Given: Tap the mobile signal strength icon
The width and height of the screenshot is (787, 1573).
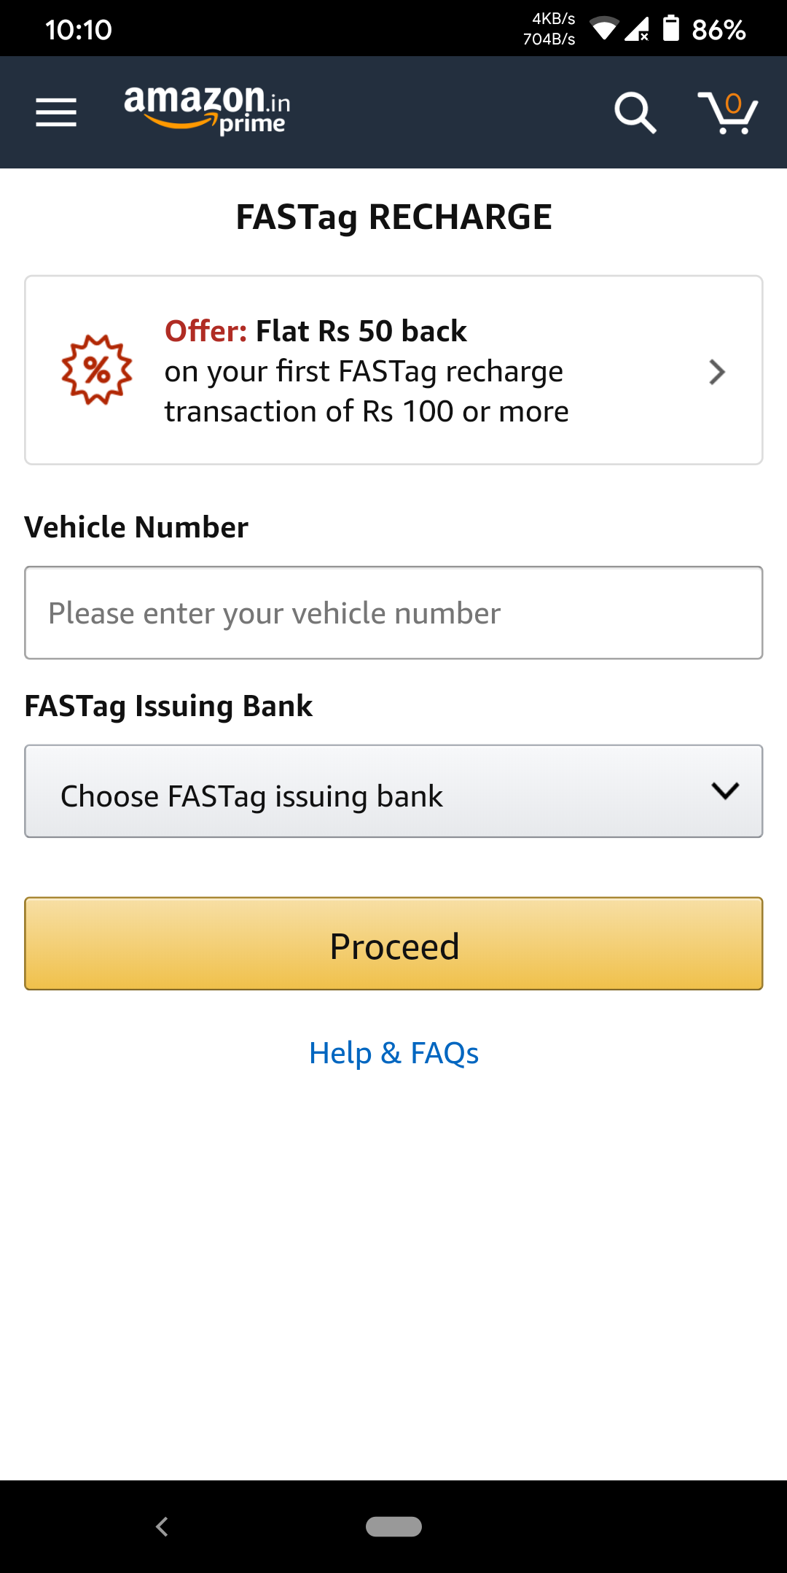Looking at the screenshot, I should tap(637, 29).
